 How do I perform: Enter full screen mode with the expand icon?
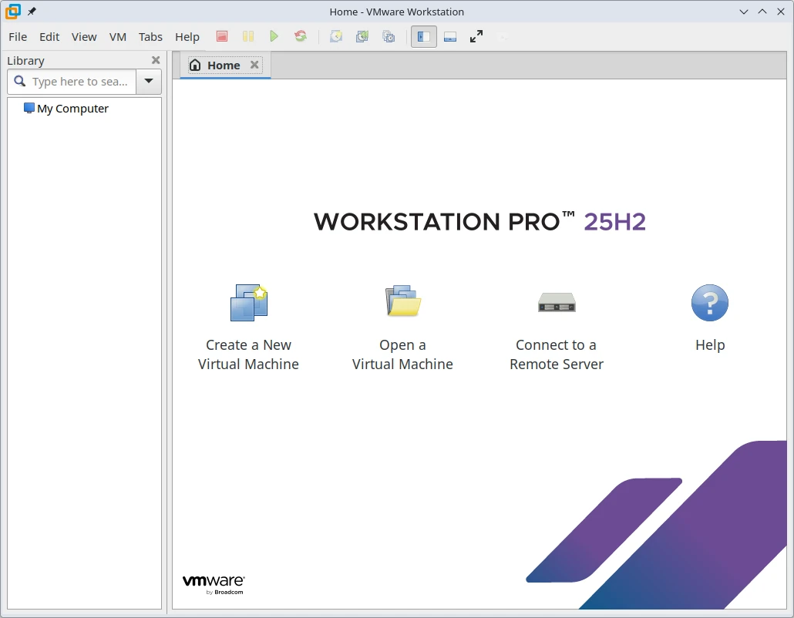coord(476,35)
